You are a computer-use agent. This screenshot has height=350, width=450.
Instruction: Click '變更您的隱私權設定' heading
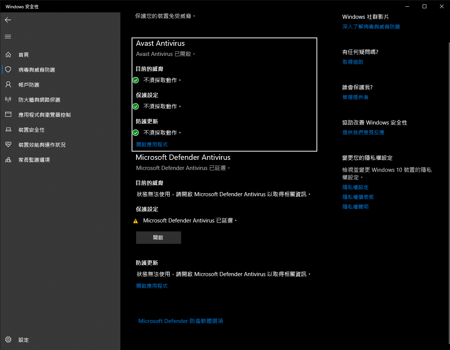pos(367,158)
